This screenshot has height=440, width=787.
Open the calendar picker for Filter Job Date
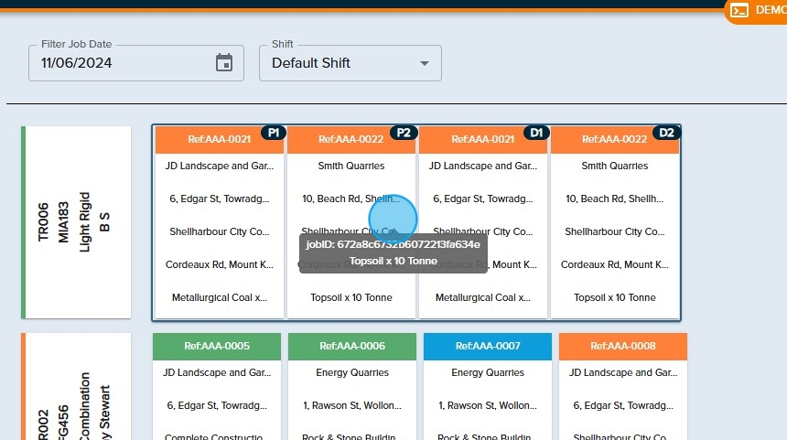point(224,63)
